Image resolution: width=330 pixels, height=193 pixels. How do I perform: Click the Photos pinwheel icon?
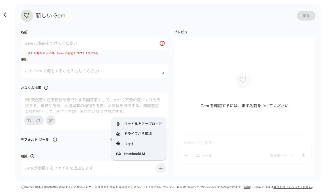(118, 144)
